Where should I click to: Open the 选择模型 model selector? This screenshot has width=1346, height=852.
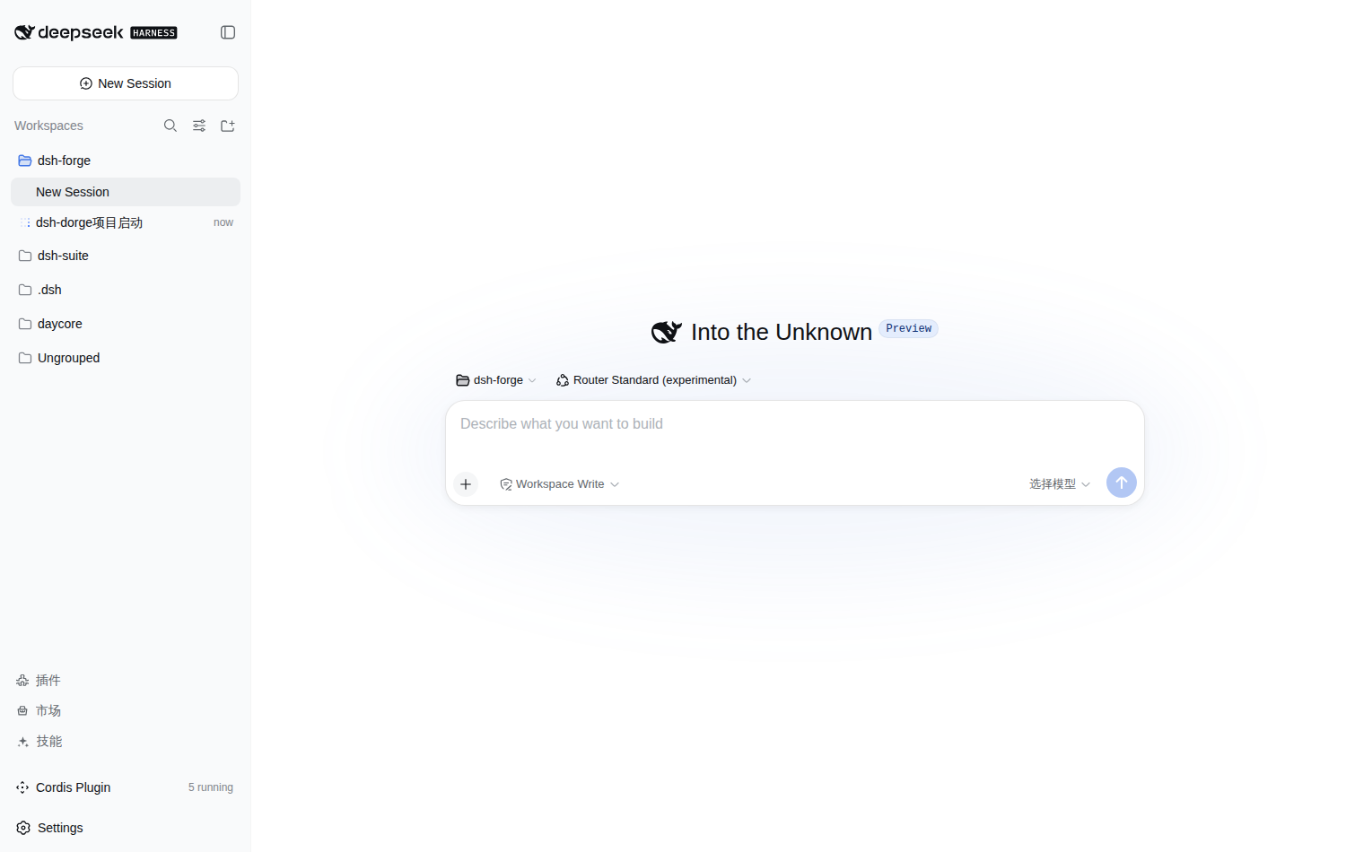pyautogui.click(x=1060, y=484)
